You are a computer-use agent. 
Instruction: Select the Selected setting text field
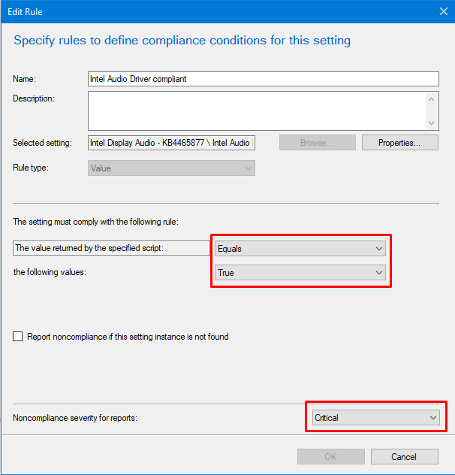(171, 143)
